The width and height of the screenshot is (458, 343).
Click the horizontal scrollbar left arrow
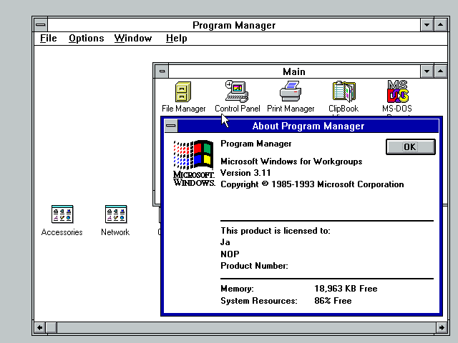[40, 327]
